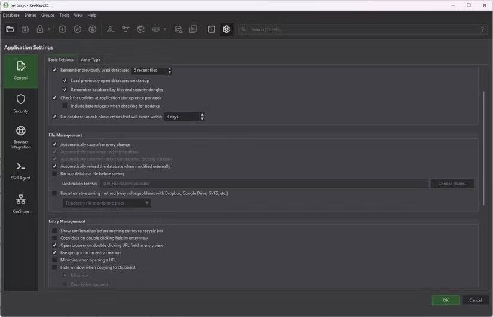Open the Browser Integration section

click(x=21, y=137)
